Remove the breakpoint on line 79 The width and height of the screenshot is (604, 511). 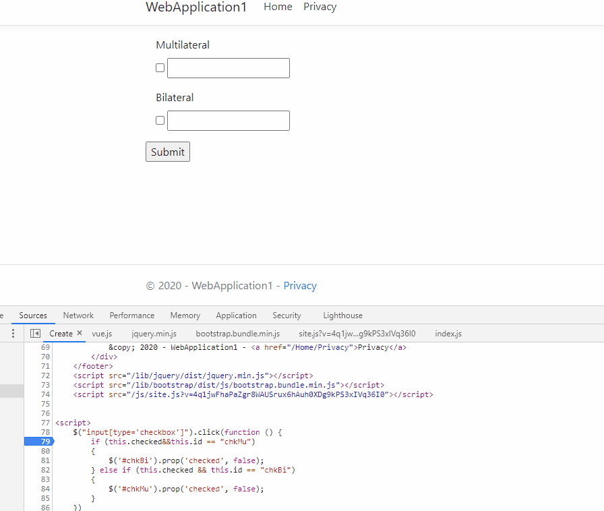click(x=39, y=442)
